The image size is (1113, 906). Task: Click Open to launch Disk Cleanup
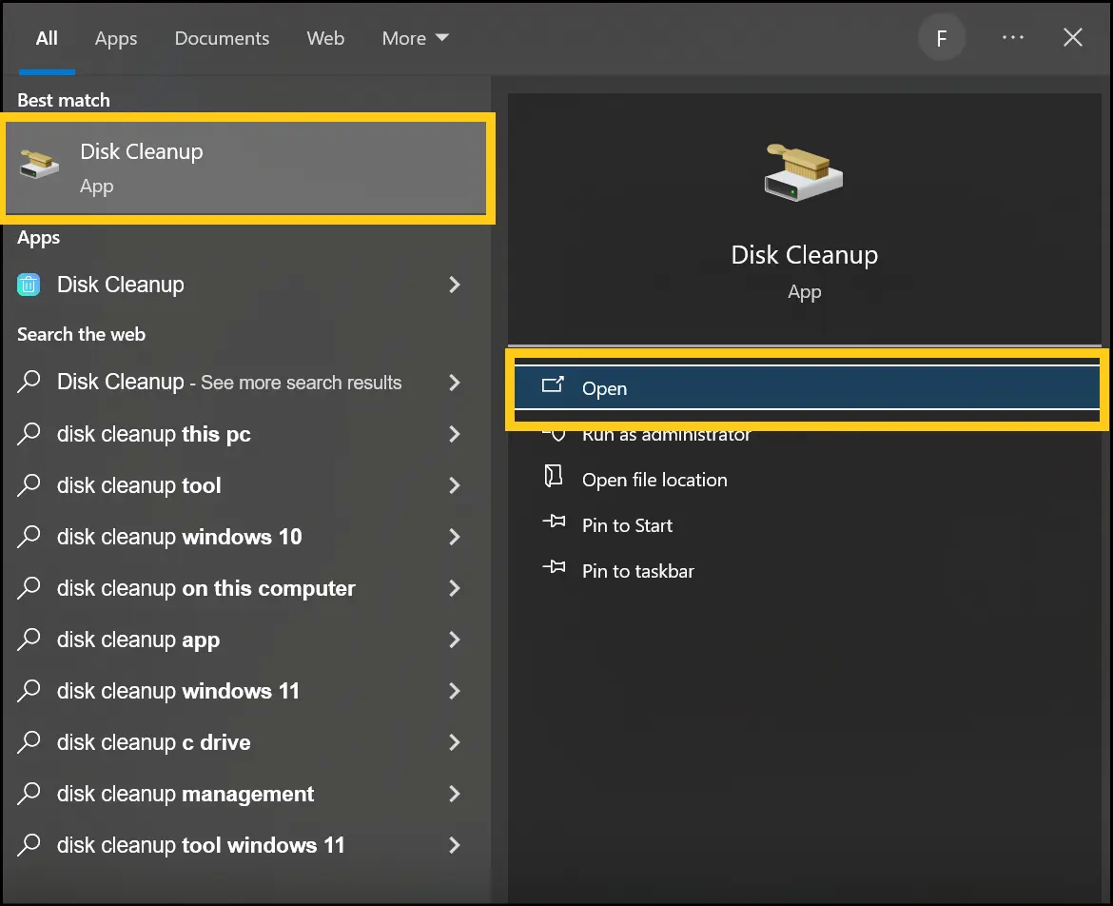pos(807,387)
